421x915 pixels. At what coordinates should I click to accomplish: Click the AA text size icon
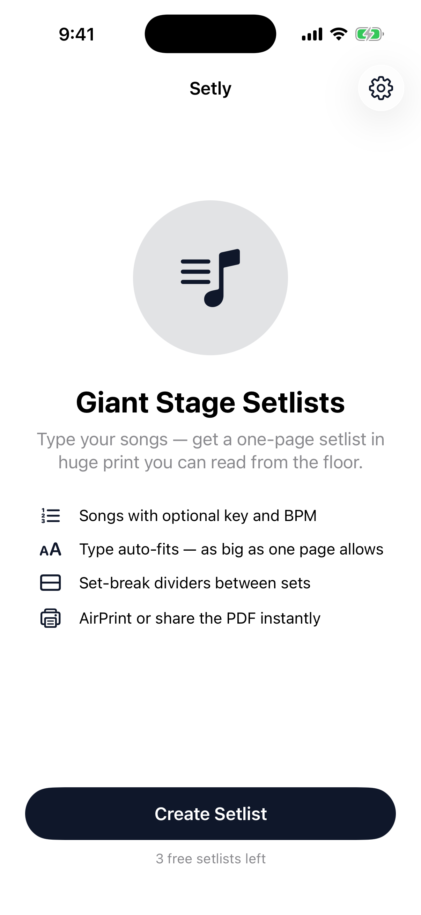pos(51,550)
